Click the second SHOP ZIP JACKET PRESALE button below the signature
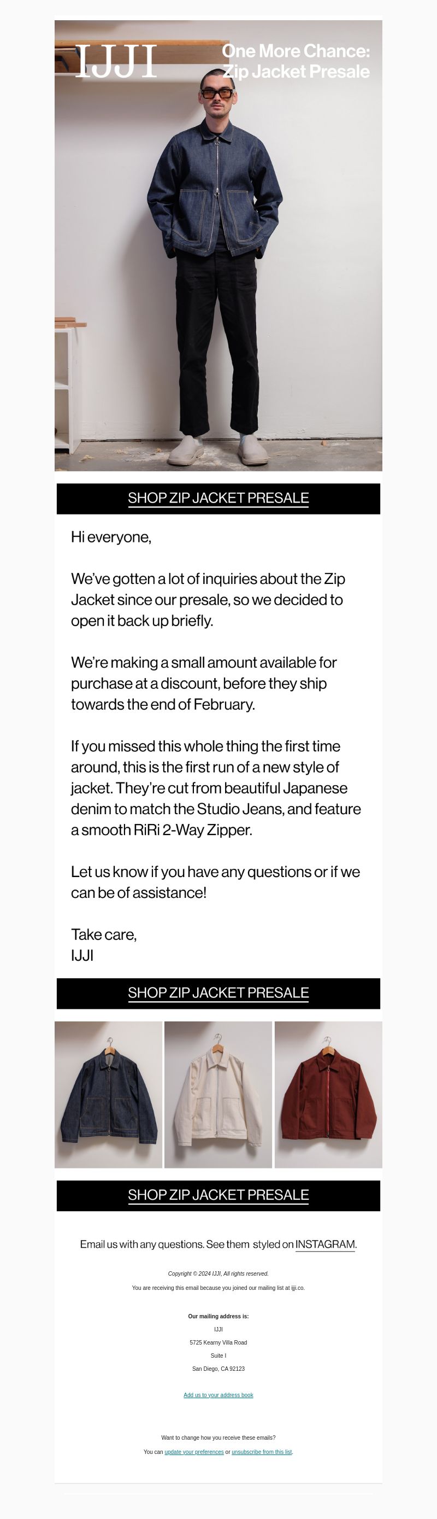The height and width of the screenshot is (1519, 437). pos(218,993)
